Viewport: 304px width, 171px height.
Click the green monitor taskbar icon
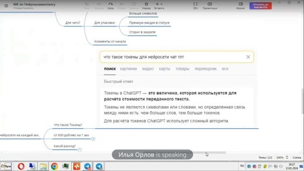tap(66, 166)
